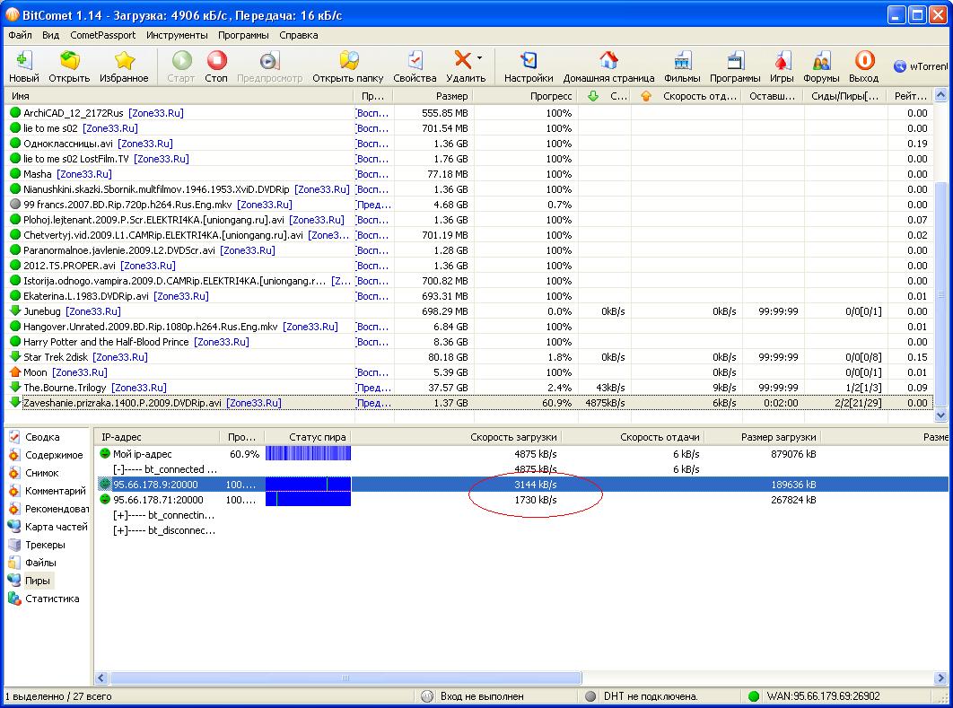Click the Выход toolbar icon
Screen dimensions: 953x708
click(863, 61)
